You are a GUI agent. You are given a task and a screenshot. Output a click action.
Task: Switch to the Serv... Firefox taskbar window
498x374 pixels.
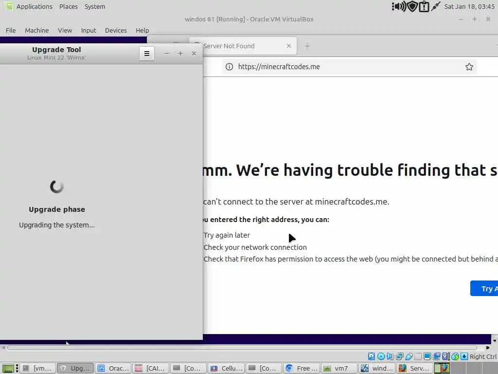(414, 368)
